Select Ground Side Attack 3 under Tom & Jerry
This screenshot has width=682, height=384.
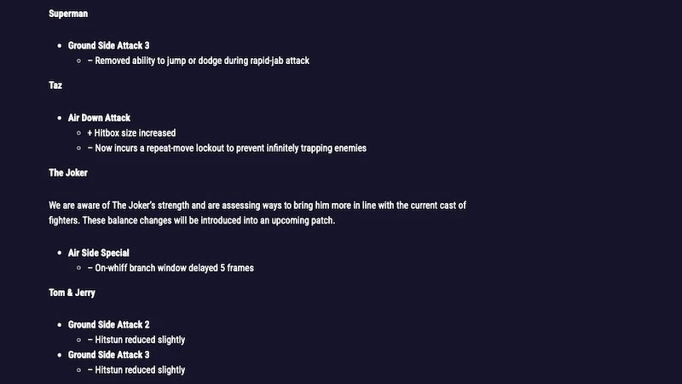point(108,355)
